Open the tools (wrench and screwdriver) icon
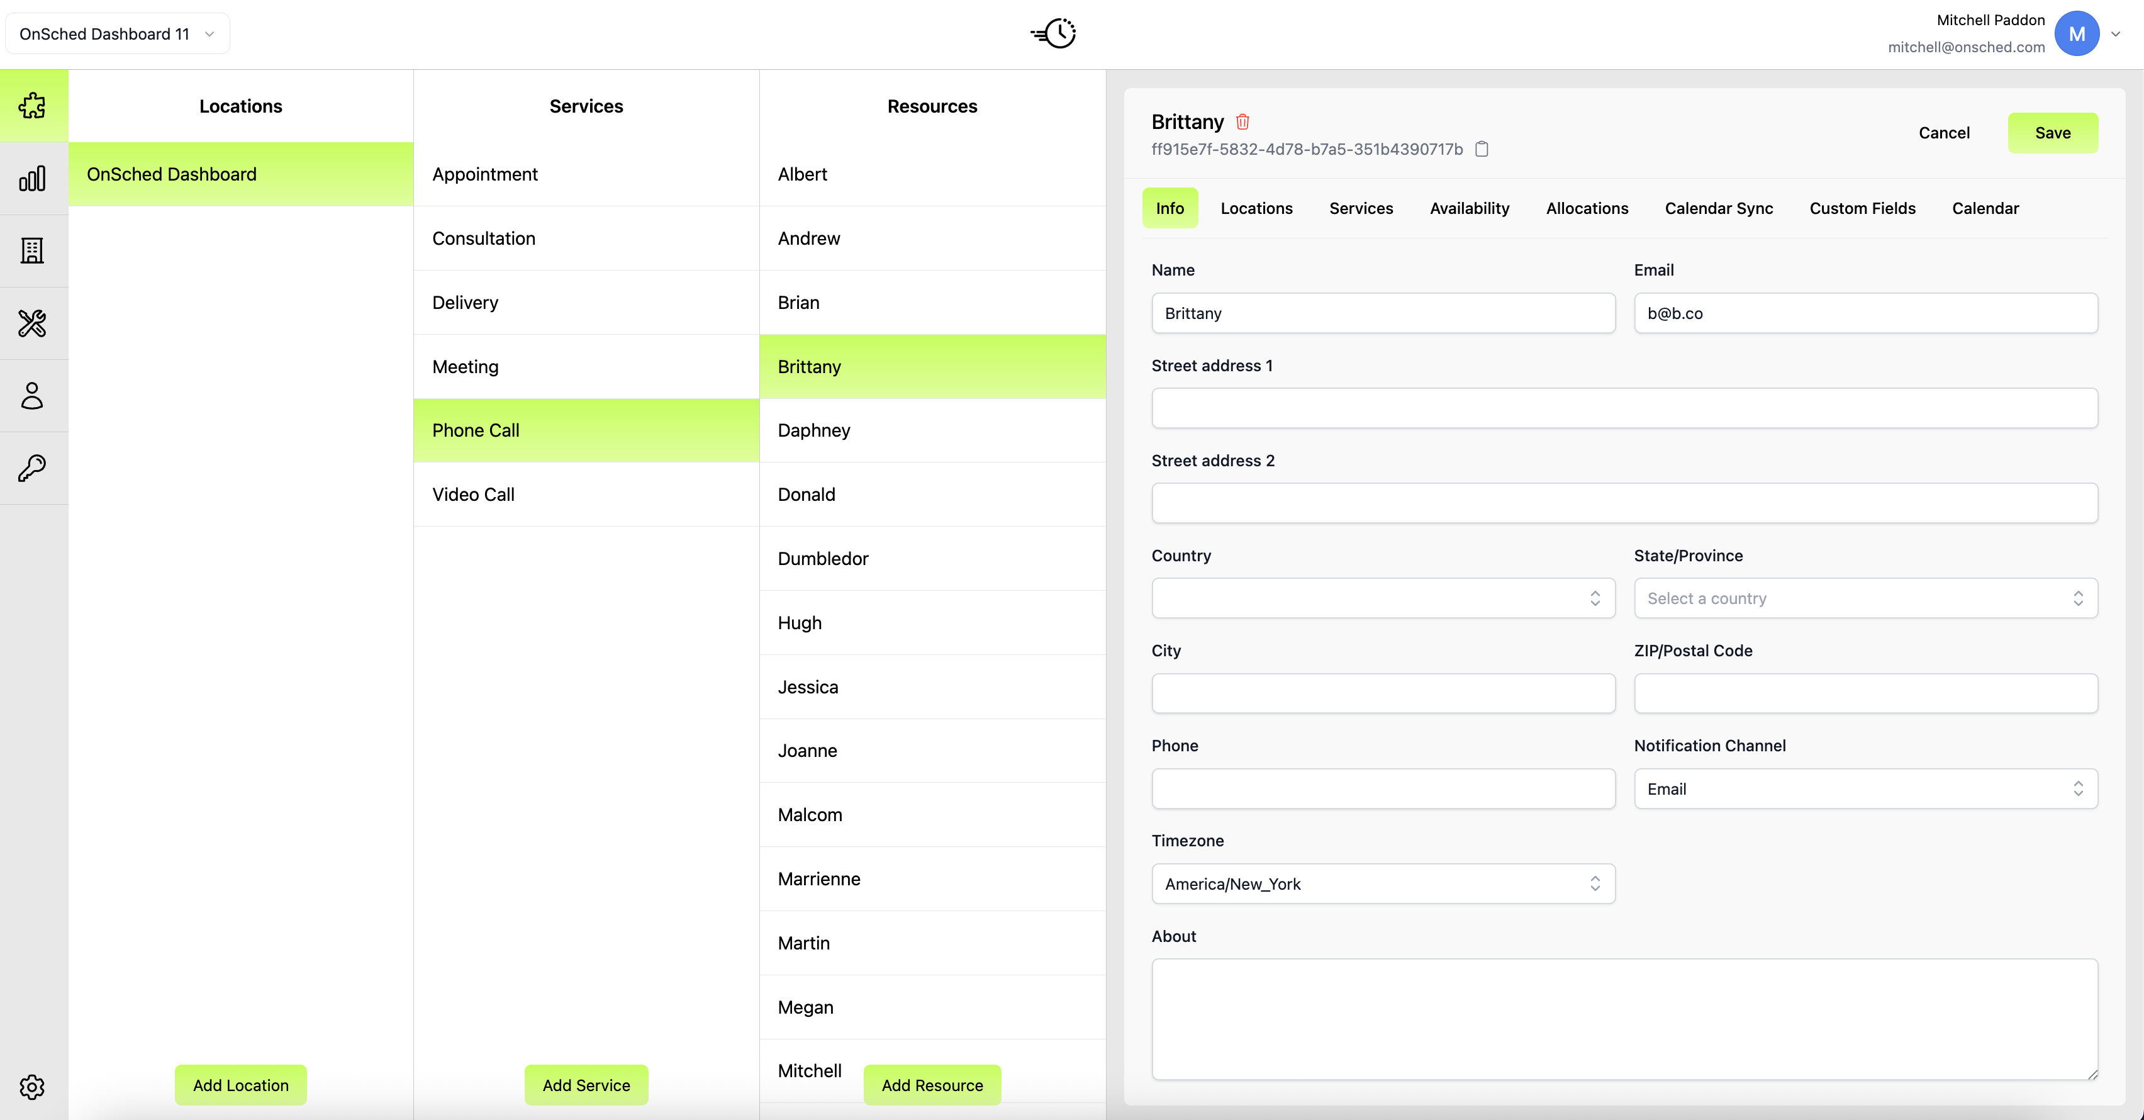The height and width of the screenshot is (1120, 2144). pyautogui.click(x=33, y=323)
